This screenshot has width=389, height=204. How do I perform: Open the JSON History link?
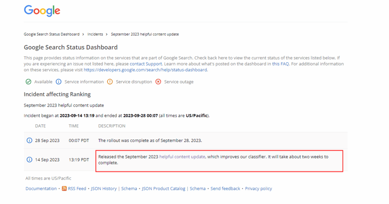104,189
